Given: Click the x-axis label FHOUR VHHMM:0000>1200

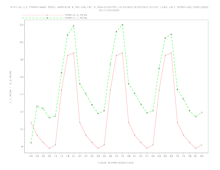Looking at the screenshot, I should (116, 163).
